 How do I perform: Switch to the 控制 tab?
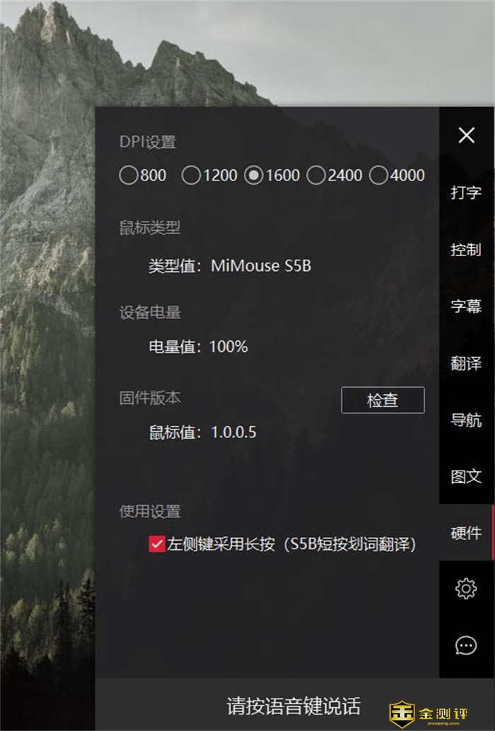tap(466, 249)
